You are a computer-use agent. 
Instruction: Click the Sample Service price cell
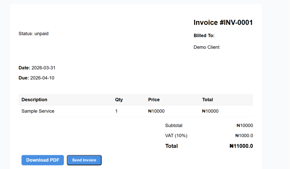point(156,111)
